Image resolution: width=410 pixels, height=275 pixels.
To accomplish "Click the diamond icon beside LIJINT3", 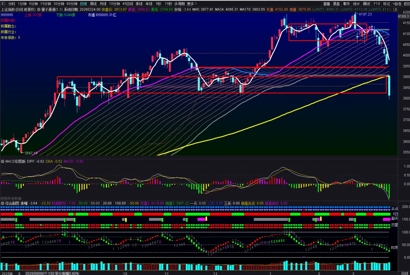I will (x=390, y=9).
